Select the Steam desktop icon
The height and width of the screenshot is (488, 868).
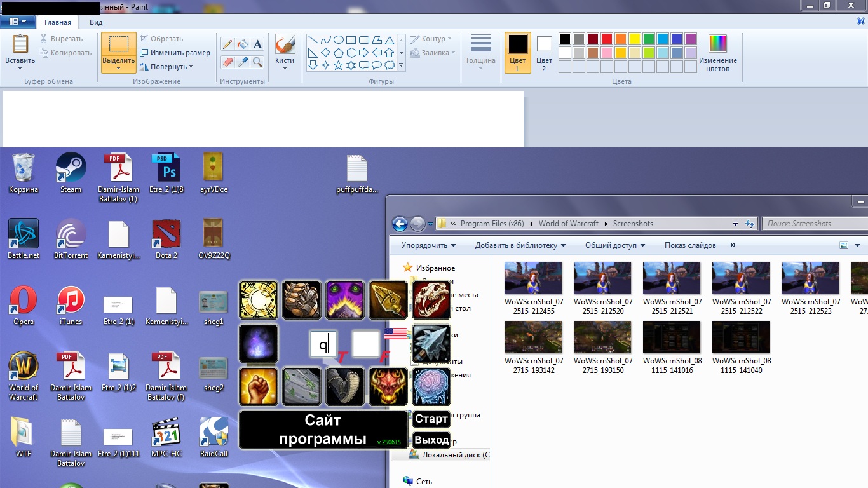pyautogui.click(x=71, y=173)
